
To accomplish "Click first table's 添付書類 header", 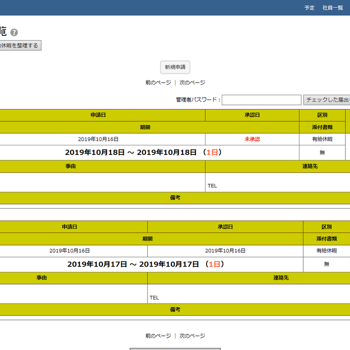I will [322, 127].
